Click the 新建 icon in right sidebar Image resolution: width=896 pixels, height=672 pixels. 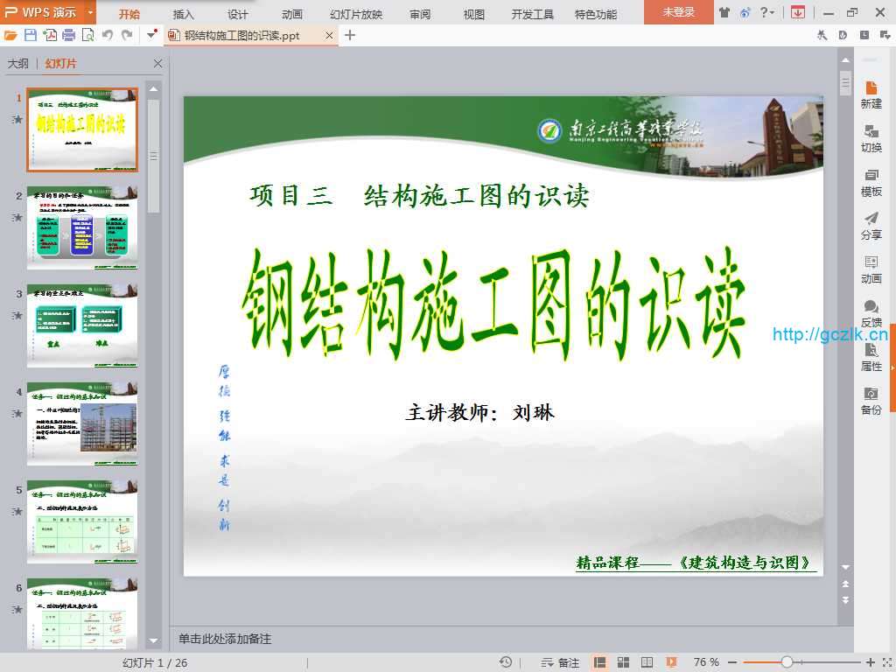click(x=871, y=94)
